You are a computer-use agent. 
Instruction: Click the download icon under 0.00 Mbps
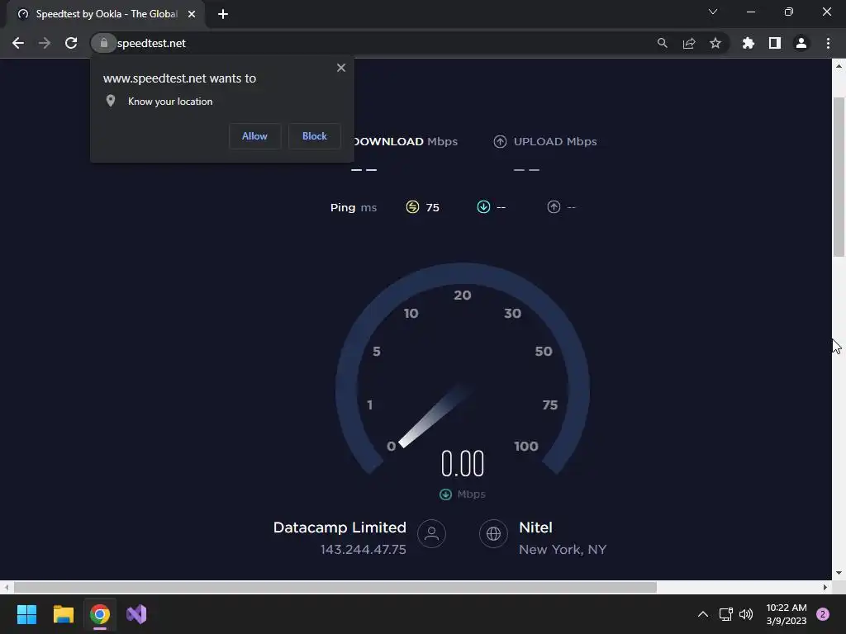pos(445,494)
